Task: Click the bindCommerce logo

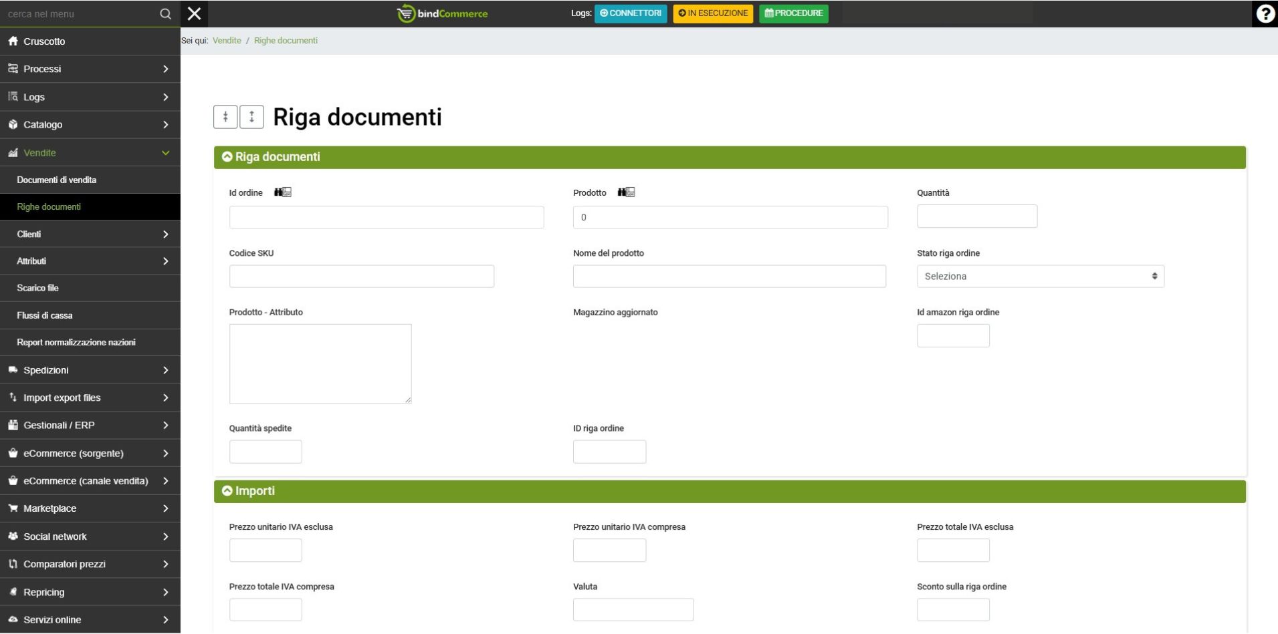Action: click(442, 14)
